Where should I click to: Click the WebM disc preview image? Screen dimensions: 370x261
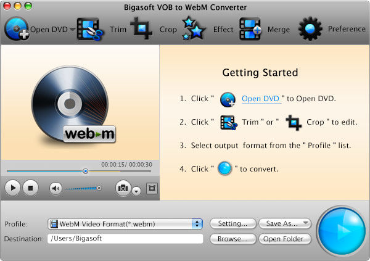73,105
